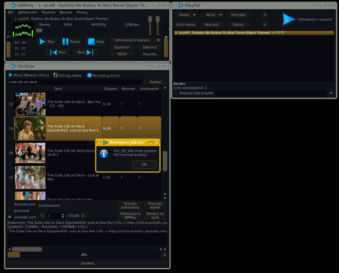Open Opcje settings
The width and height of the screenshot is (339, 273).
(122, 54)
